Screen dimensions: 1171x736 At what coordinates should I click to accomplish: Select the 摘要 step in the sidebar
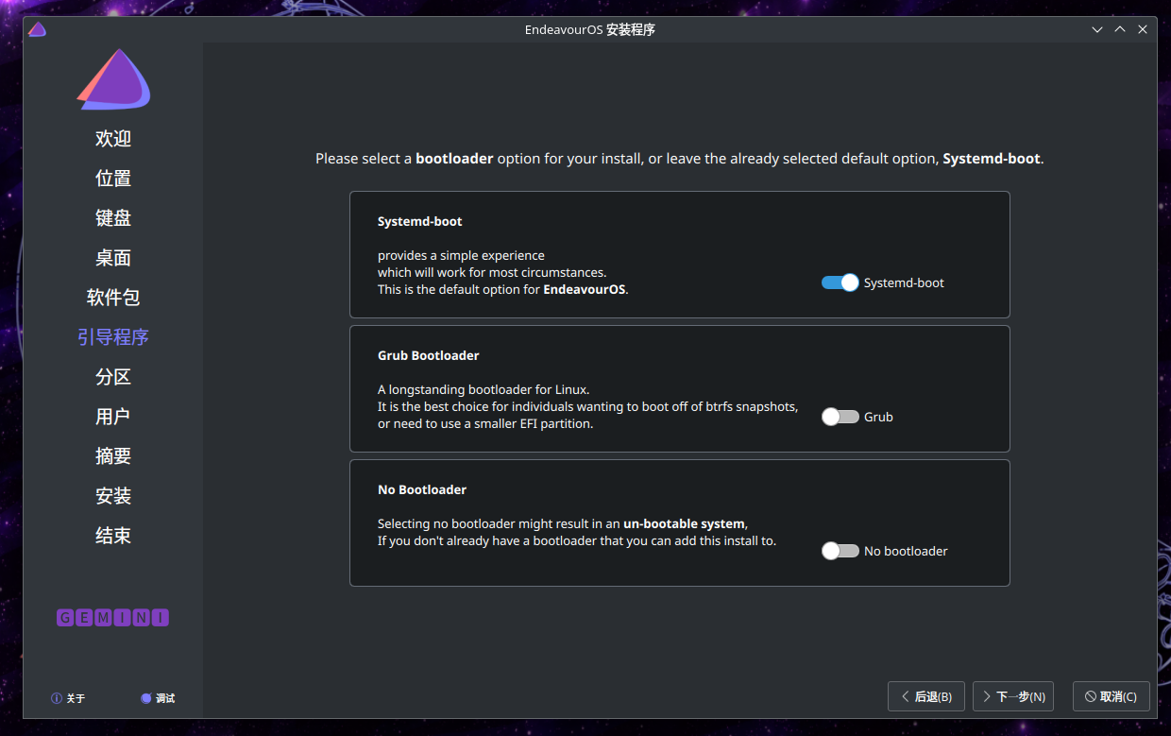[113, 456]
